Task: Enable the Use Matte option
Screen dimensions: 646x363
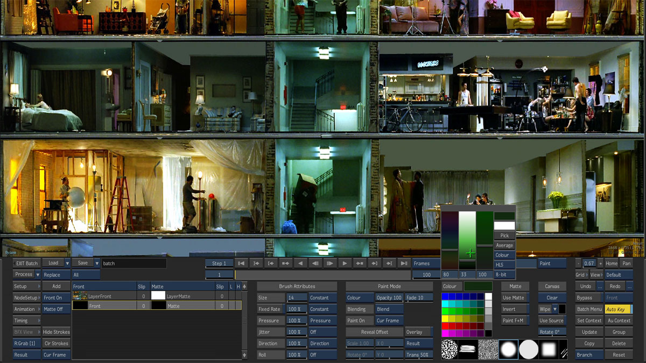Action: (x=515, y=298)
